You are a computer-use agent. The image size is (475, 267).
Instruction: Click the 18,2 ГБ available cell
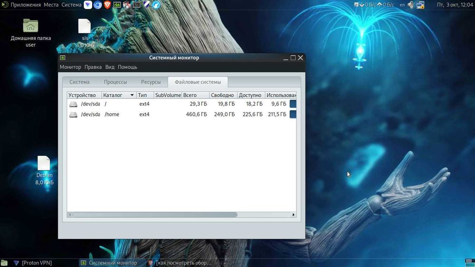click(x=254, y=104)
